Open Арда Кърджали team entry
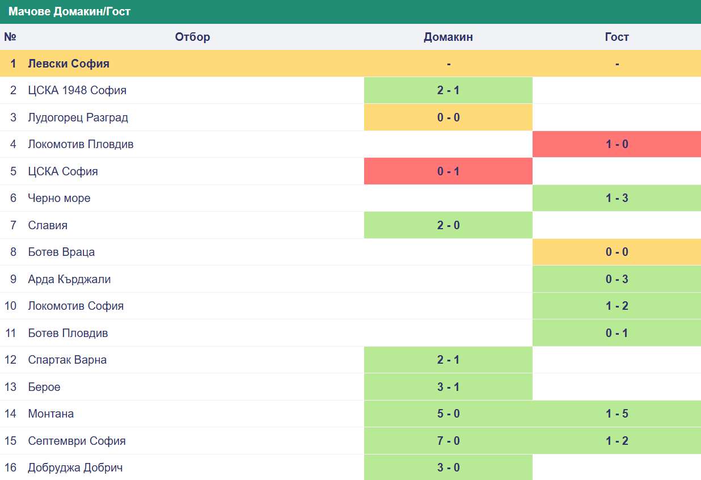The image size is (701, 480). pyautogui.click(x=70, y=279)
